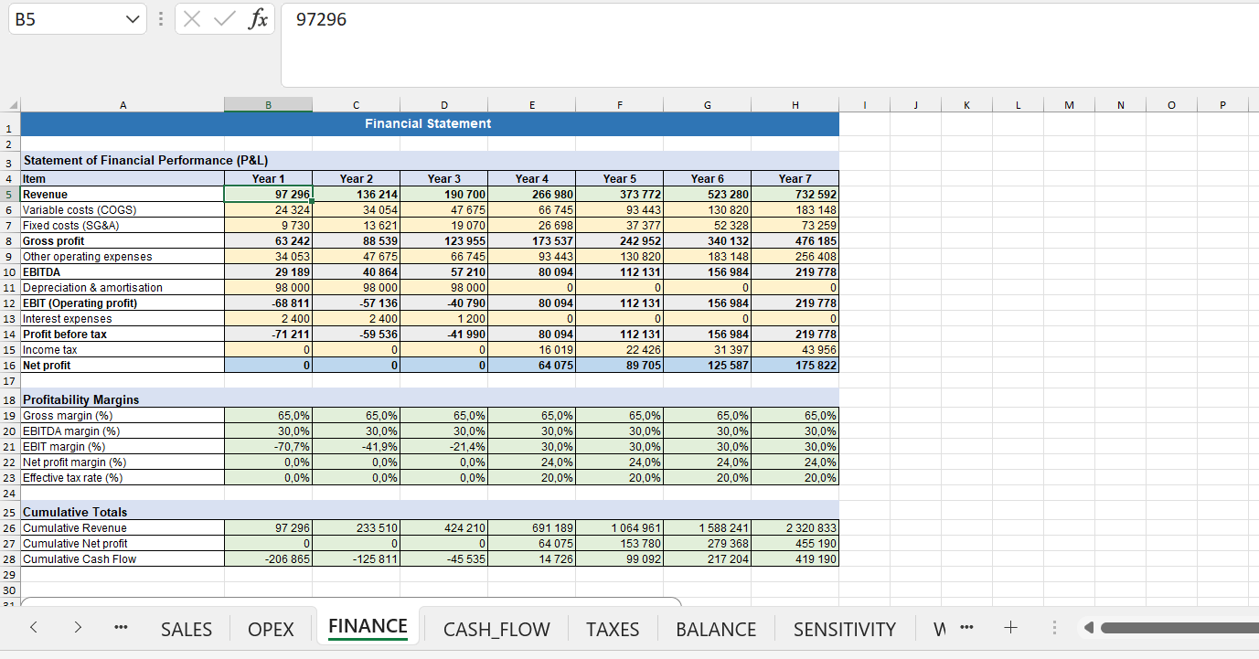Switch to the CASH_FLOW sheet tab

pyautogui.click(x=496, y=629)
